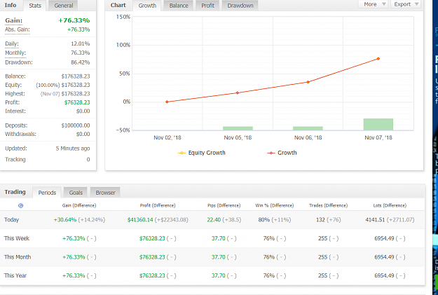The image size is (438, 295).
Task: Click the Nov 06 growth data point
Action: pos(308,82)
